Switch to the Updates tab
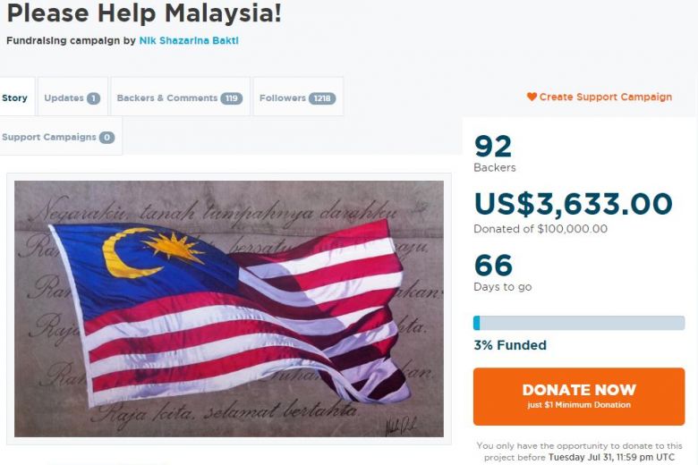The width and height of the screenshot is (698, 465). pos(72,97)
